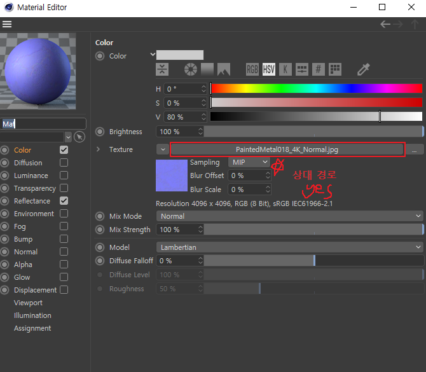Switch to RGB color mode
The image size is (426, 372).
252,69
